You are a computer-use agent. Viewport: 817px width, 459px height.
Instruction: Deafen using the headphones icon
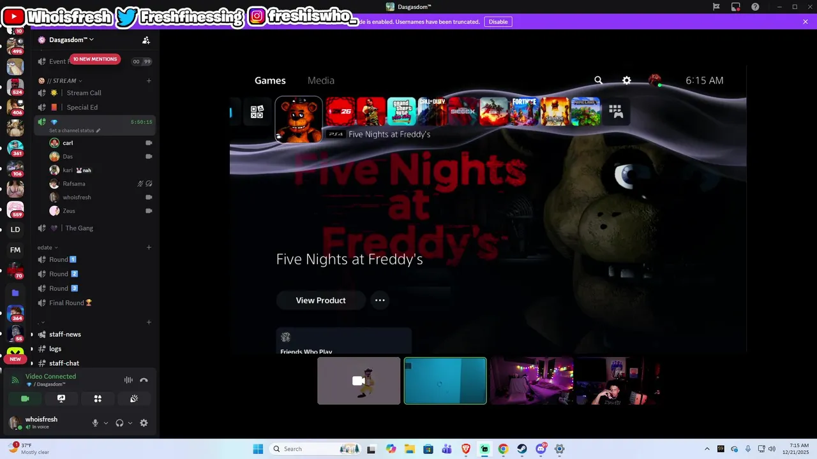119,423
